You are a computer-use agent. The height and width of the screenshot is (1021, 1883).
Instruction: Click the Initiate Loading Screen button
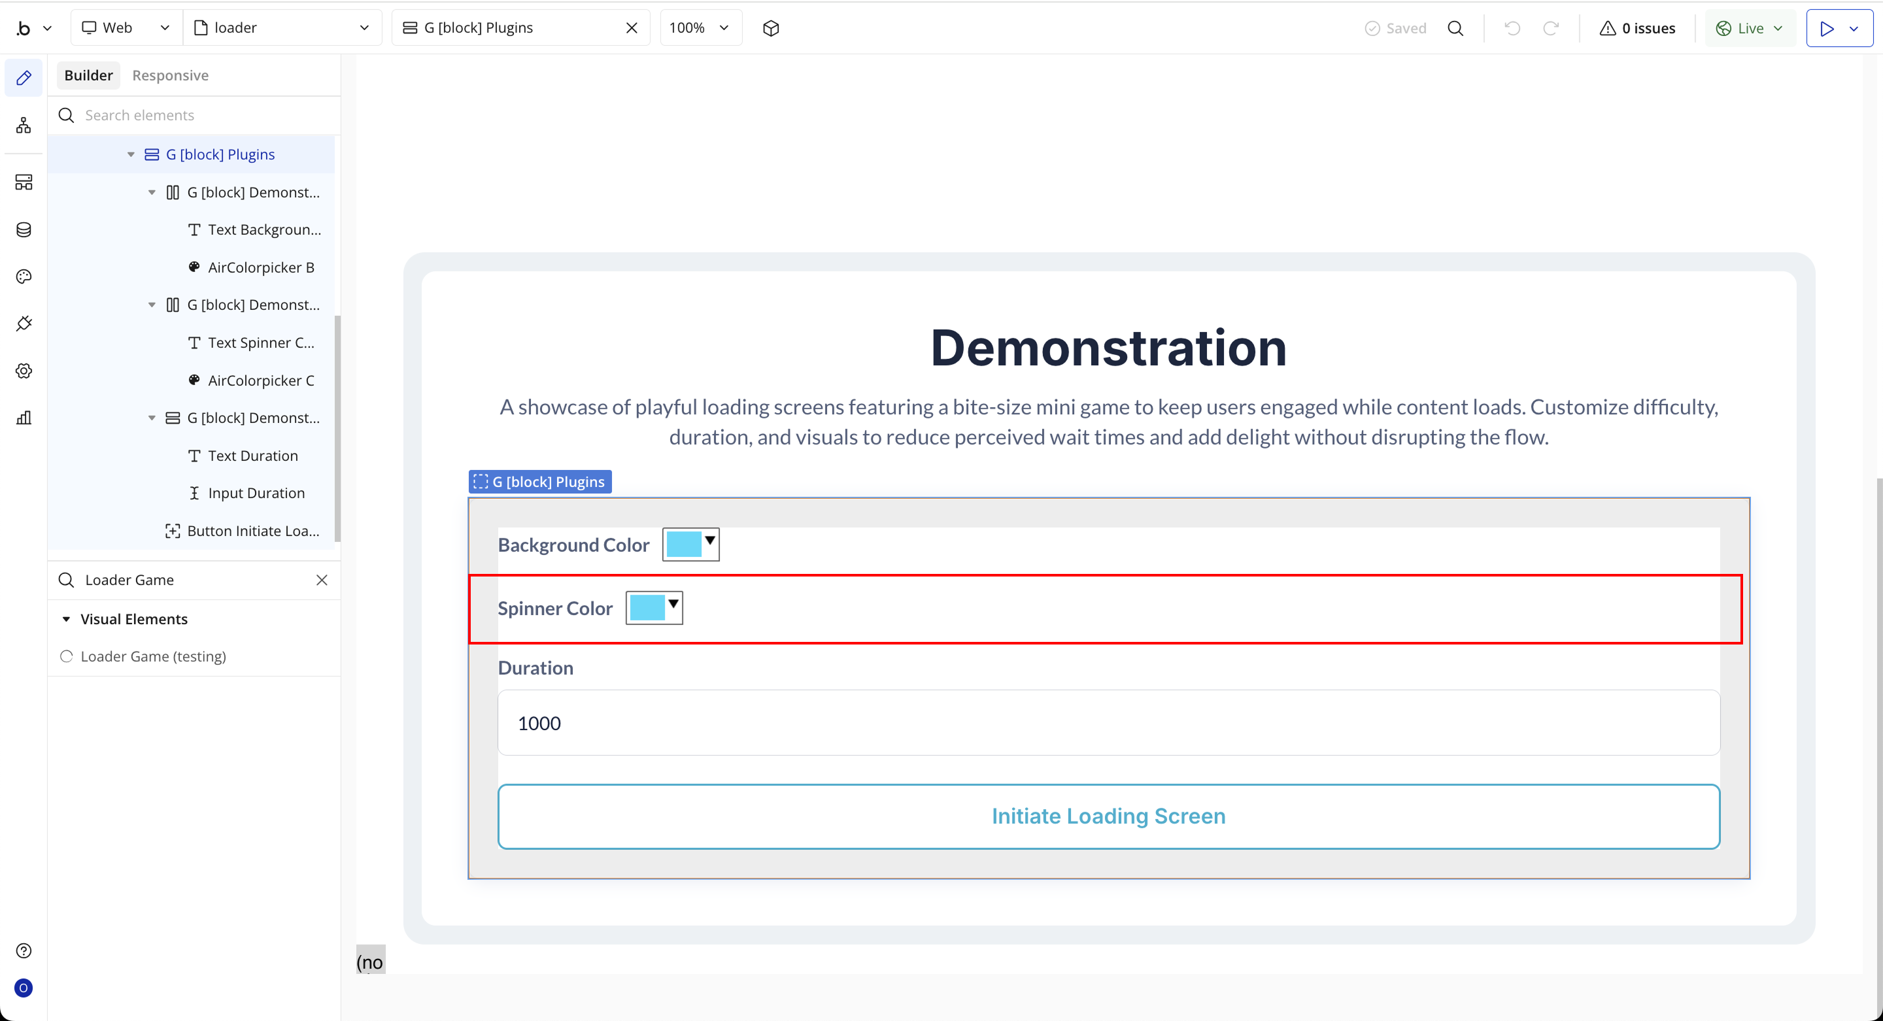pyautogui.click(x=1108, y=816)
